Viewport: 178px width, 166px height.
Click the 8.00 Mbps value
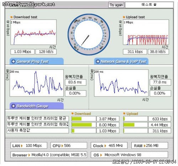[x=108, y=125]
